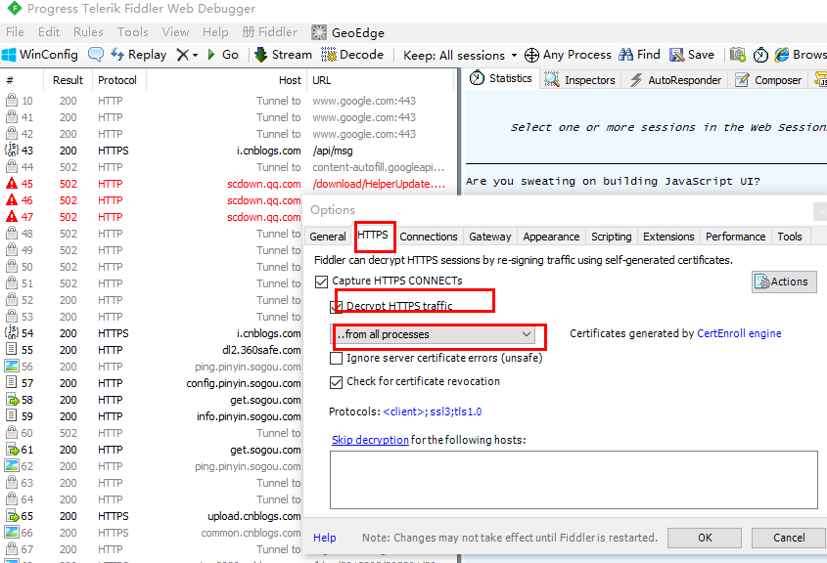
Task: Select warning session 45 icon
Action: tap(12, 184)
